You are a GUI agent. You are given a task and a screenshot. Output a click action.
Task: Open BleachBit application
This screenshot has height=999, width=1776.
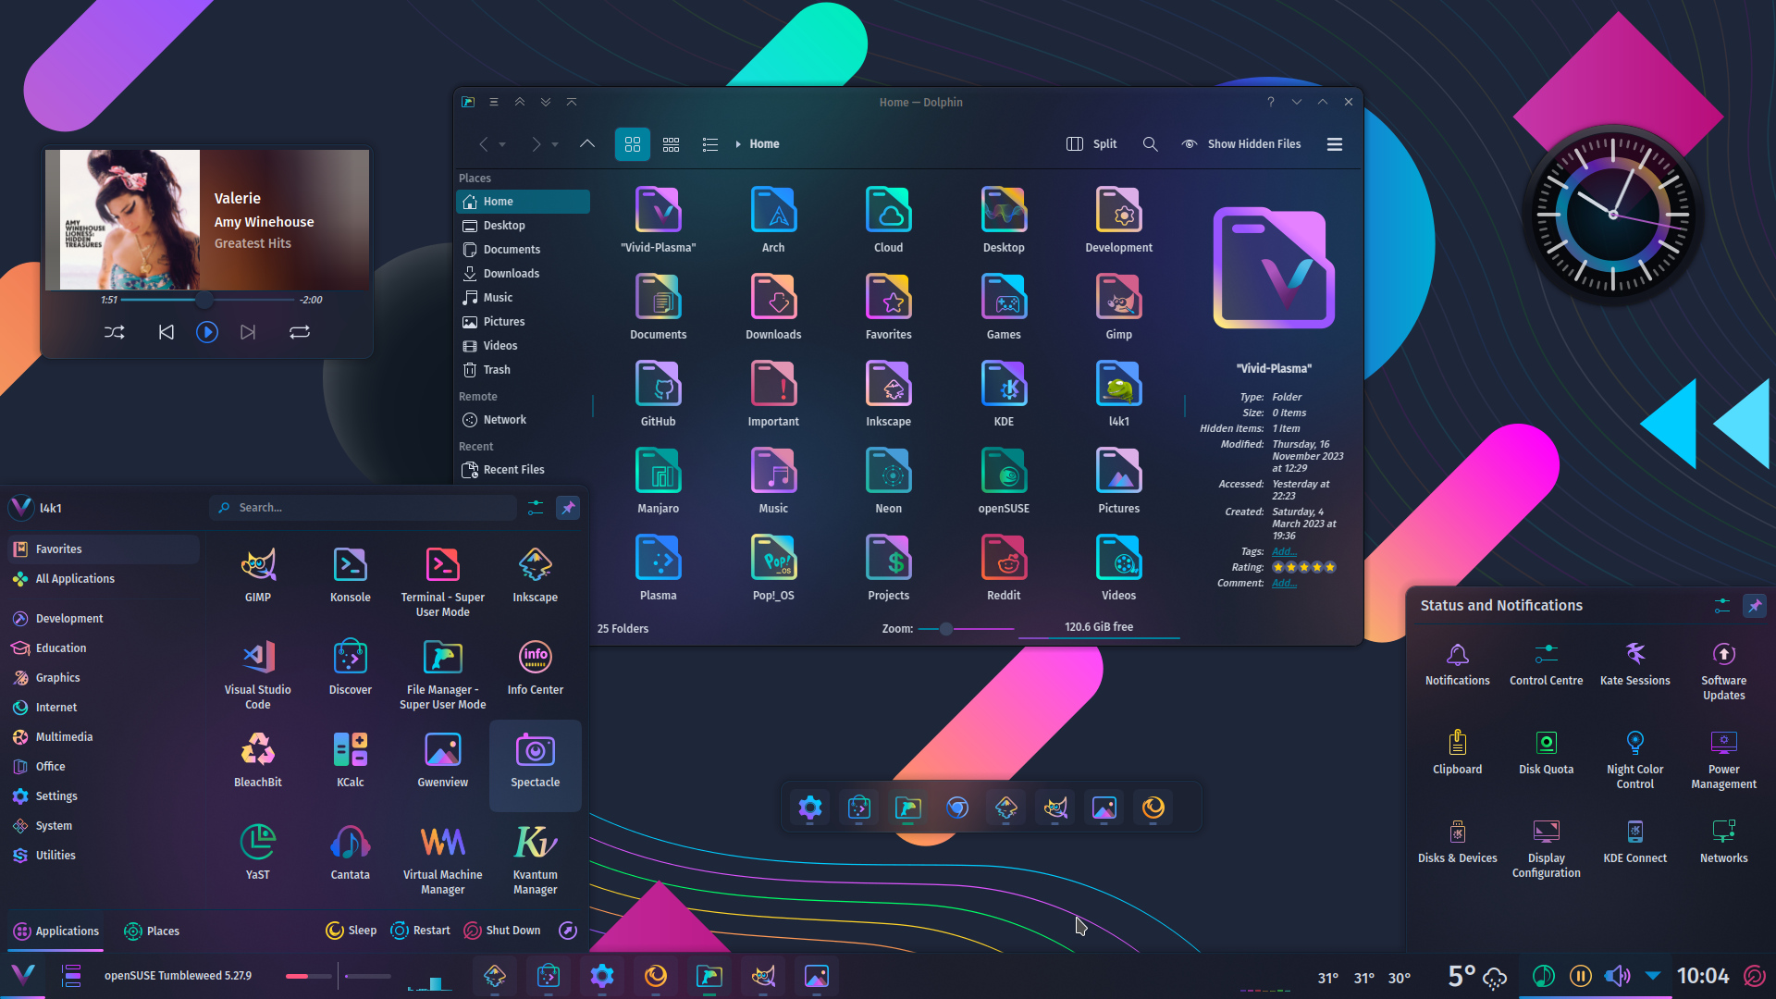(258, 760)
